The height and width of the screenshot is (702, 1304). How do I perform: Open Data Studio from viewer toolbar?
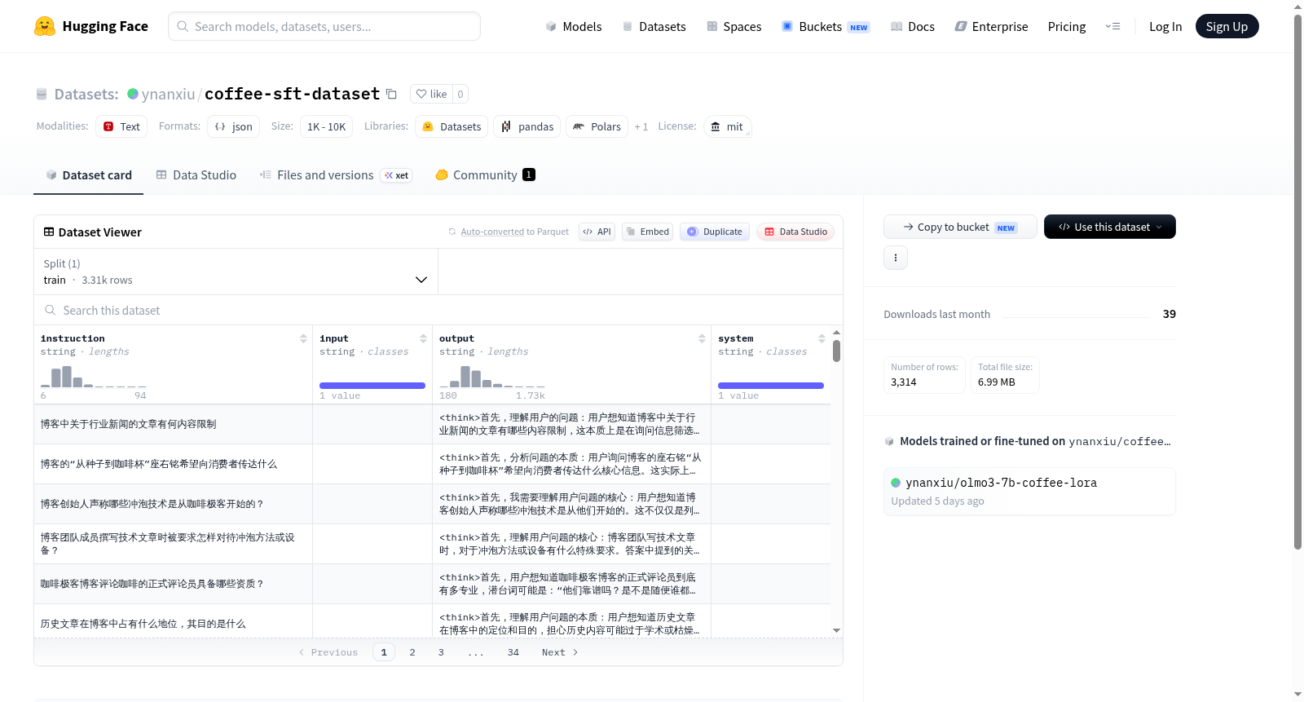tap(795, 232)
